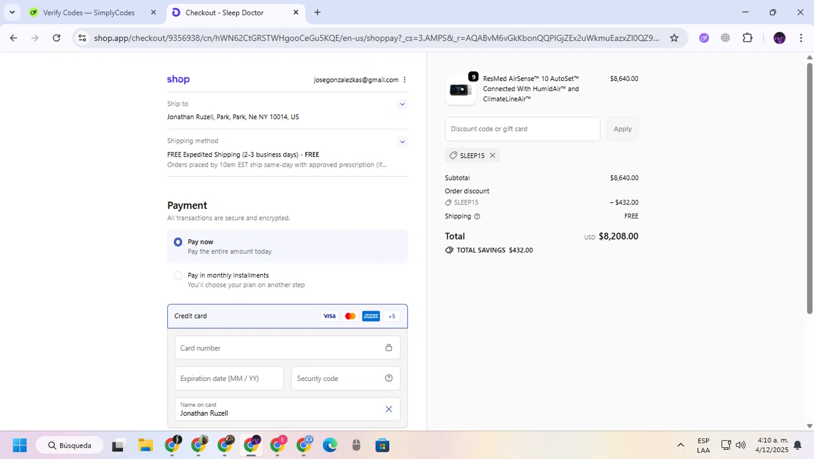This screenshot has height=459, width=814.
Task: Click the Task View taskbar icon
Action: point(118,445)
